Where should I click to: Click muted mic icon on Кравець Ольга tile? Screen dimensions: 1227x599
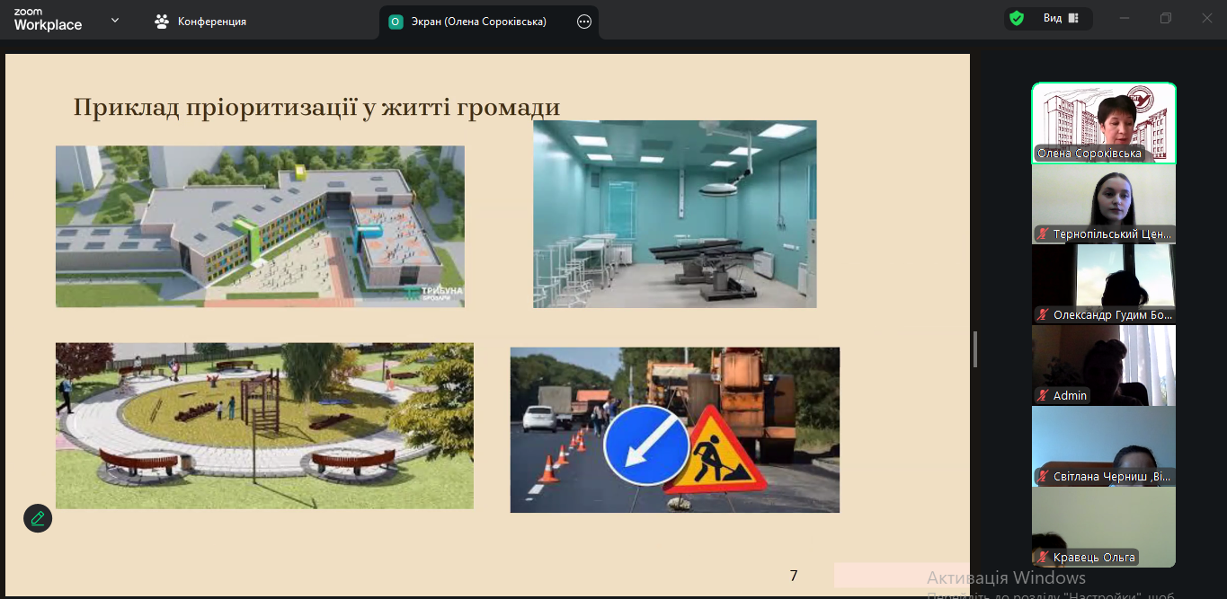pyautogui.click(x=1043, y=558)
